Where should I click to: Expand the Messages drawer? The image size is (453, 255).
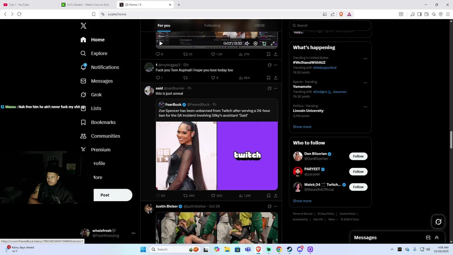click(x=437, y=238)
